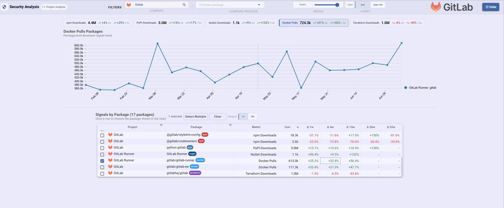Check the gitlabhq/gitlab terraform row checkbox

point(102,173)
